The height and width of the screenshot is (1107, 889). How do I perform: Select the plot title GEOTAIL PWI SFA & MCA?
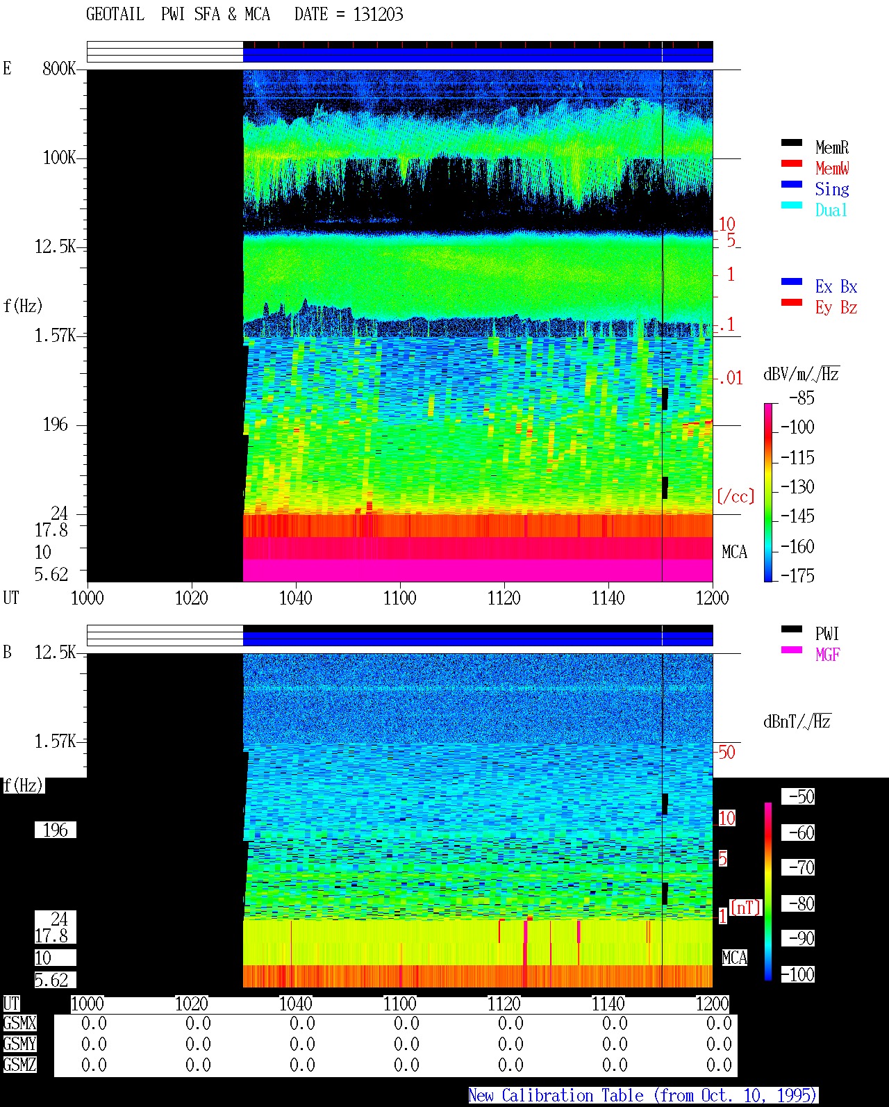click(178, 15)
